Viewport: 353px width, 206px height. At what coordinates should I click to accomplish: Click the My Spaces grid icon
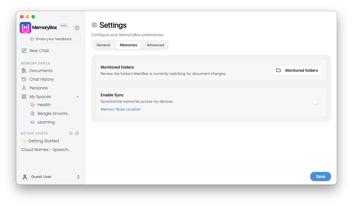24,97
